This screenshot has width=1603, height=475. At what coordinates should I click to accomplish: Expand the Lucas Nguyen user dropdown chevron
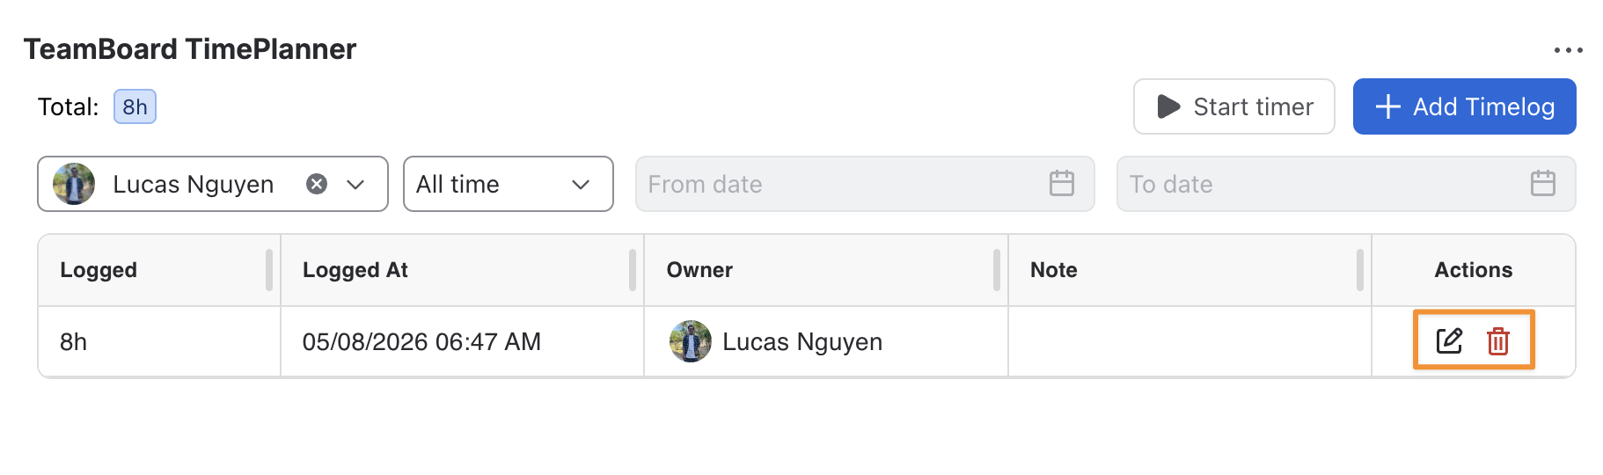click(x=355, y=184)
